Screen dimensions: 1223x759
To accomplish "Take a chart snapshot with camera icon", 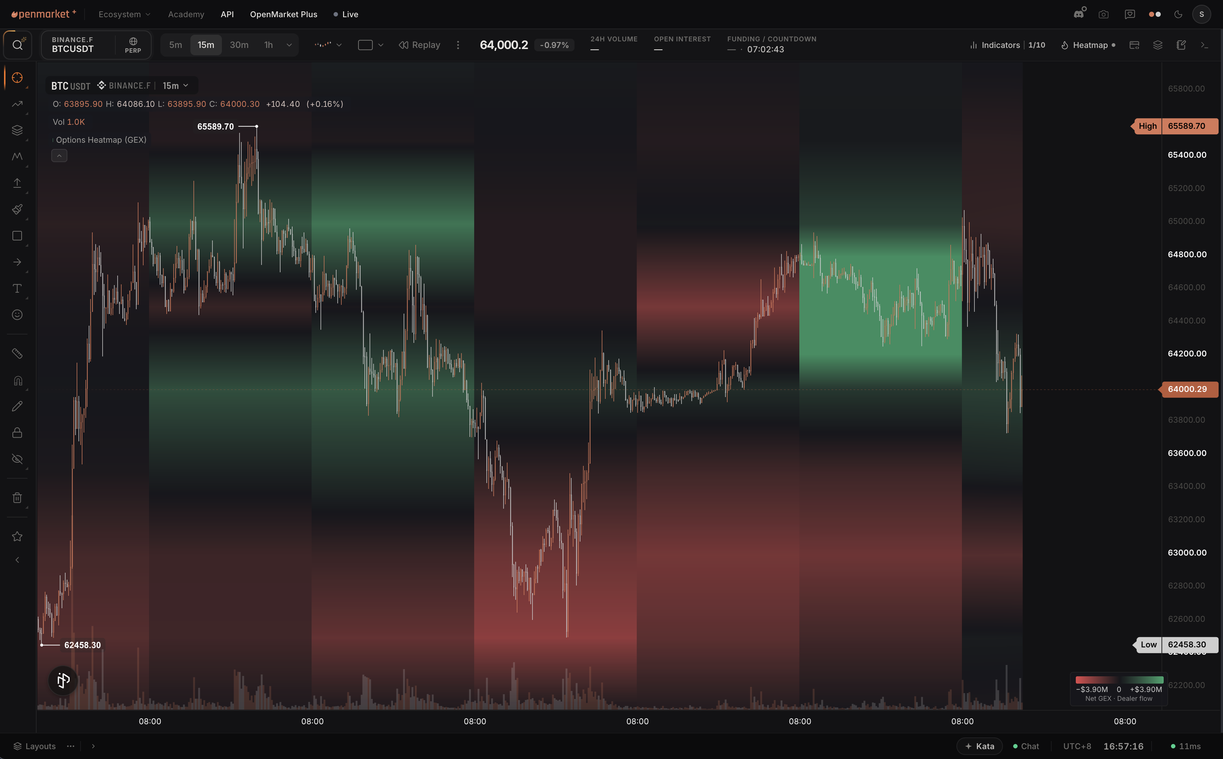I will click(x=1104, y=14).
